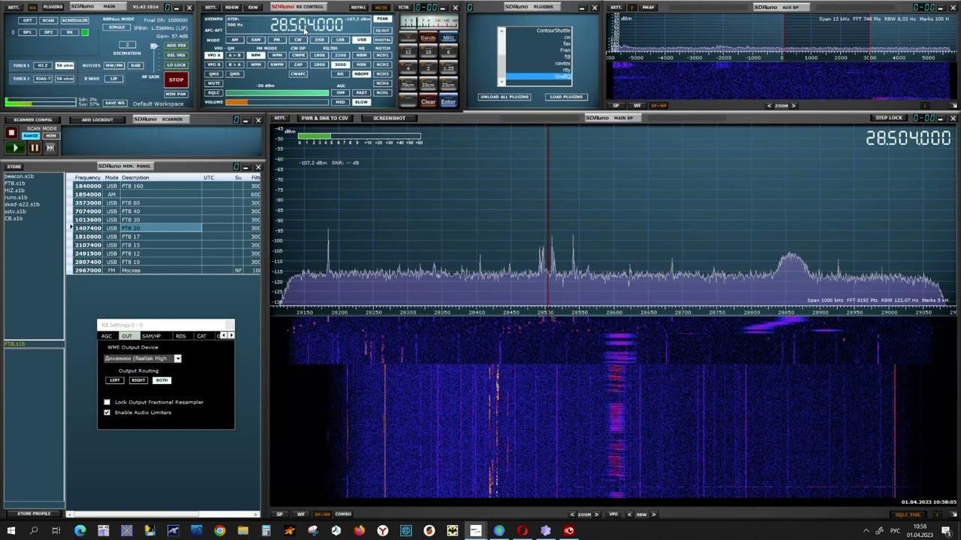Click the Bands key on the frequency keypad
This screenshot has height=540, width=961.
coord(428,37)
